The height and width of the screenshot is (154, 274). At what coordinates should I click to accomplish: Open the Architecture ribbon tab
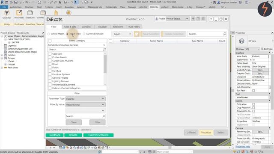[16, 7]
